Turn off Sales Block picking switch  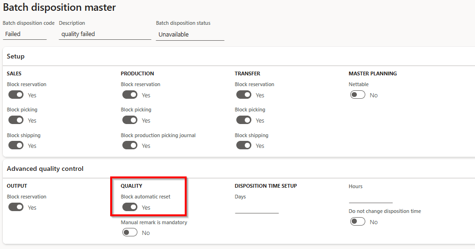point(16,120)
